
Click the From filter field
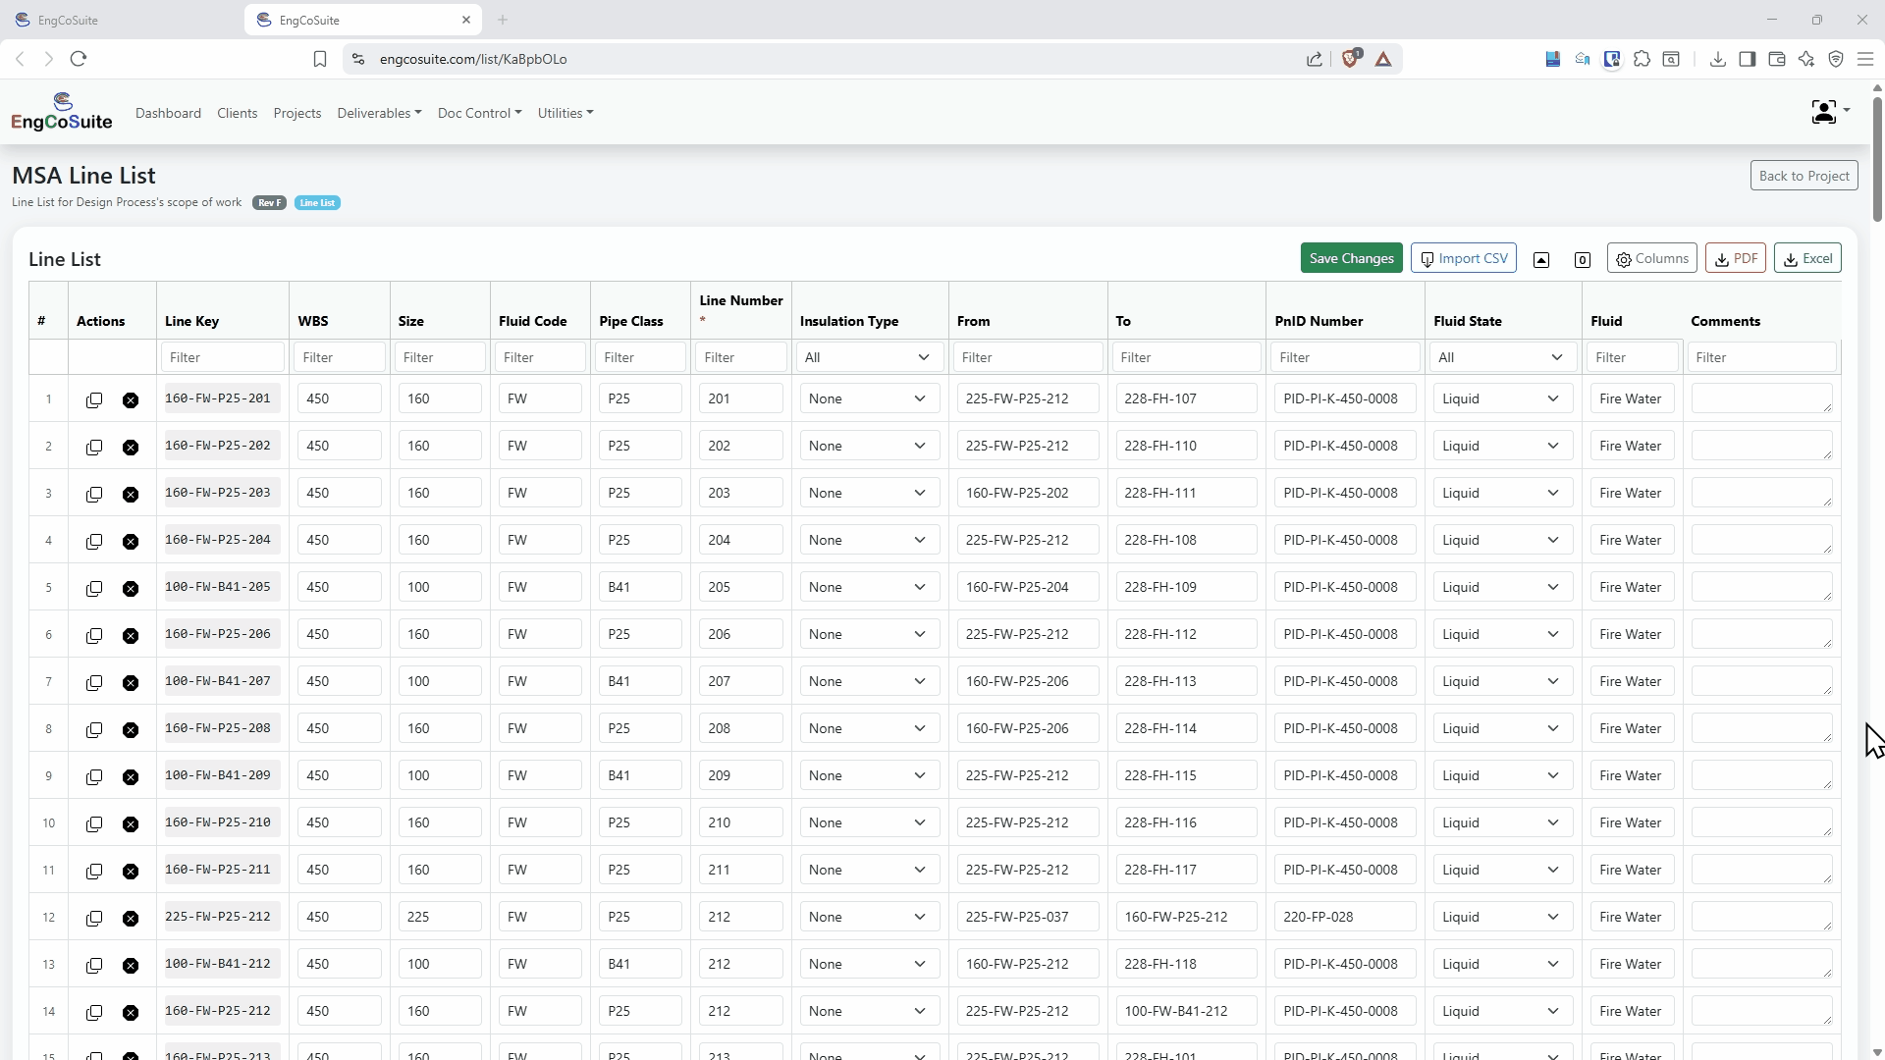point(1028,357)
